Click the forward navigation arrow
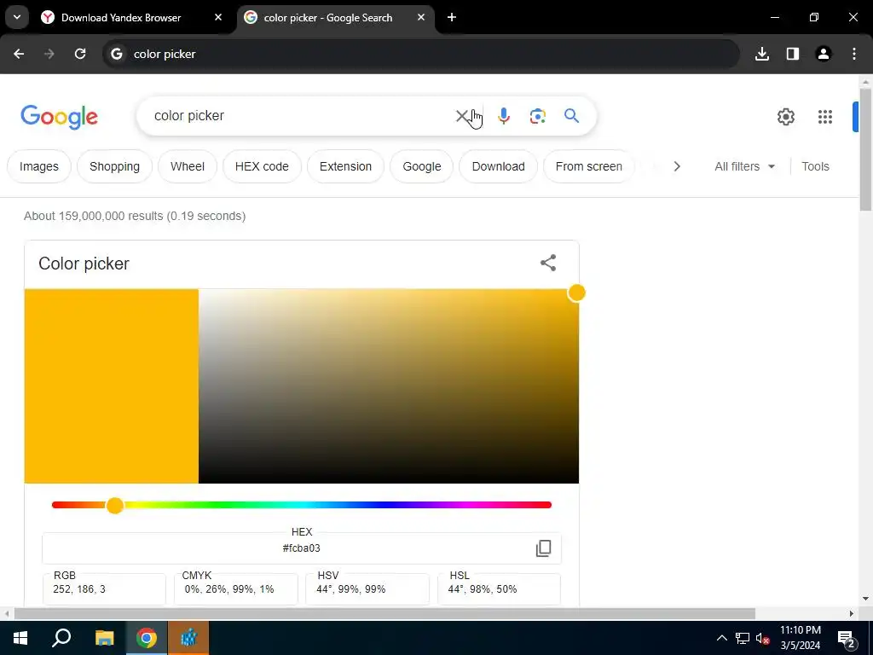The image size is (873, 655). tap(49, 54)
